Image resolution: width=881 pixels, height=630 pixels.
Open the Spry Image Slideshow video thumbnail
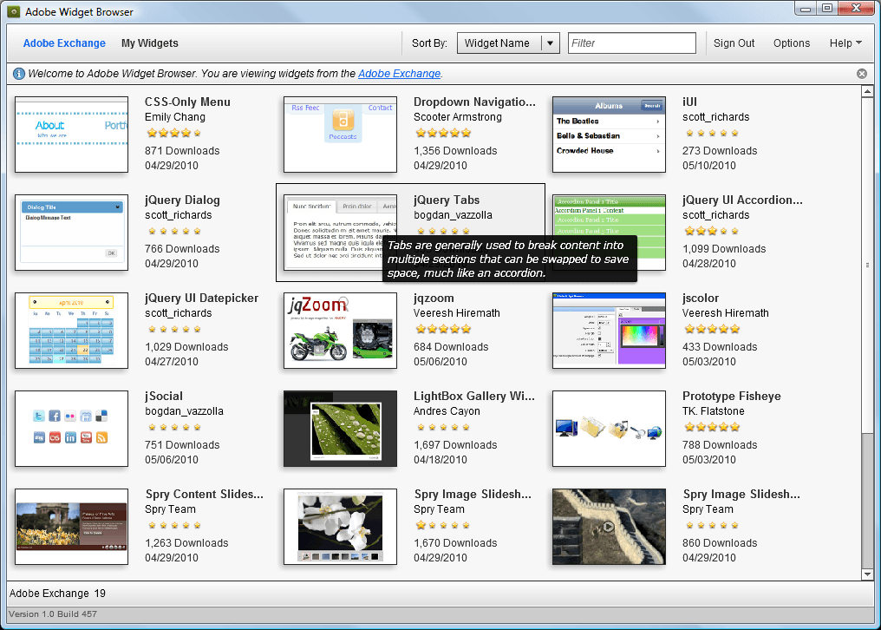pos(609,527)
